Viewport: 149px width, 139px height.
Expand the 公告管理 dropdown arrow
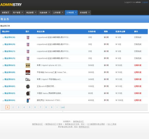coord(63,13)
